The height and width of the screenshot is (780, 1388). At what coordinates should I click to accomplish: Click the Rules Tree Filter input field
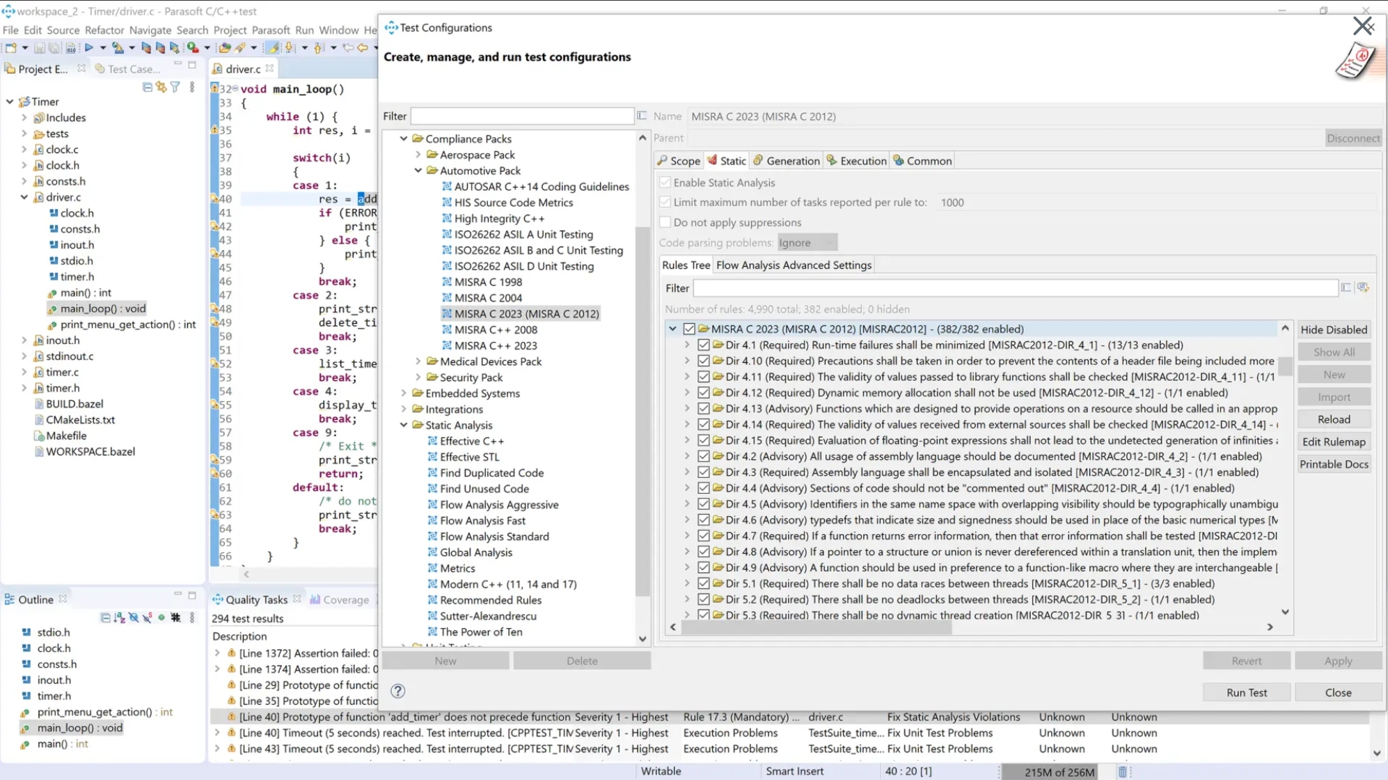1015,288
